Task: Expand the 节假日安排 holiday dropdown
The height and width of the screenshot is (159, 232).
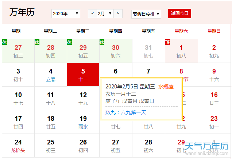Action: [146, 14]
